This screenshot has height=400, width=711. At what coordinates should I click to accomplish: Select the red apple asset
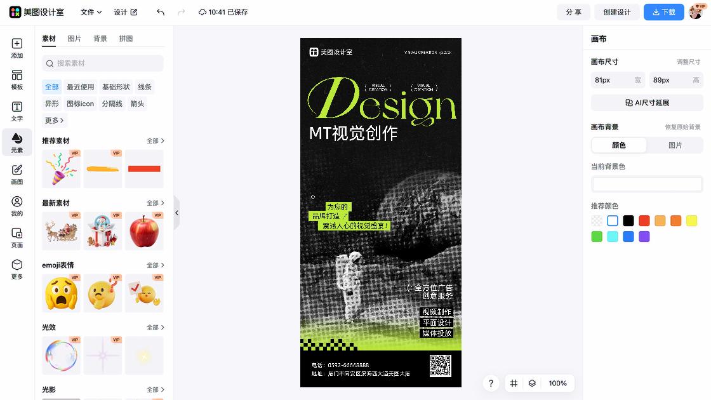(x=144, y=231)
